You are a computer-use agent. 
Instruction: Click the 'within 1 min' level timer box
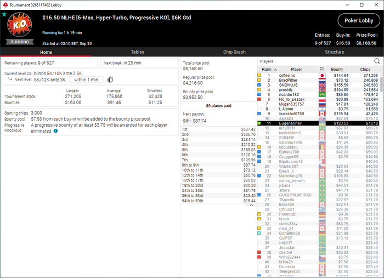click(x=86, y=80)
